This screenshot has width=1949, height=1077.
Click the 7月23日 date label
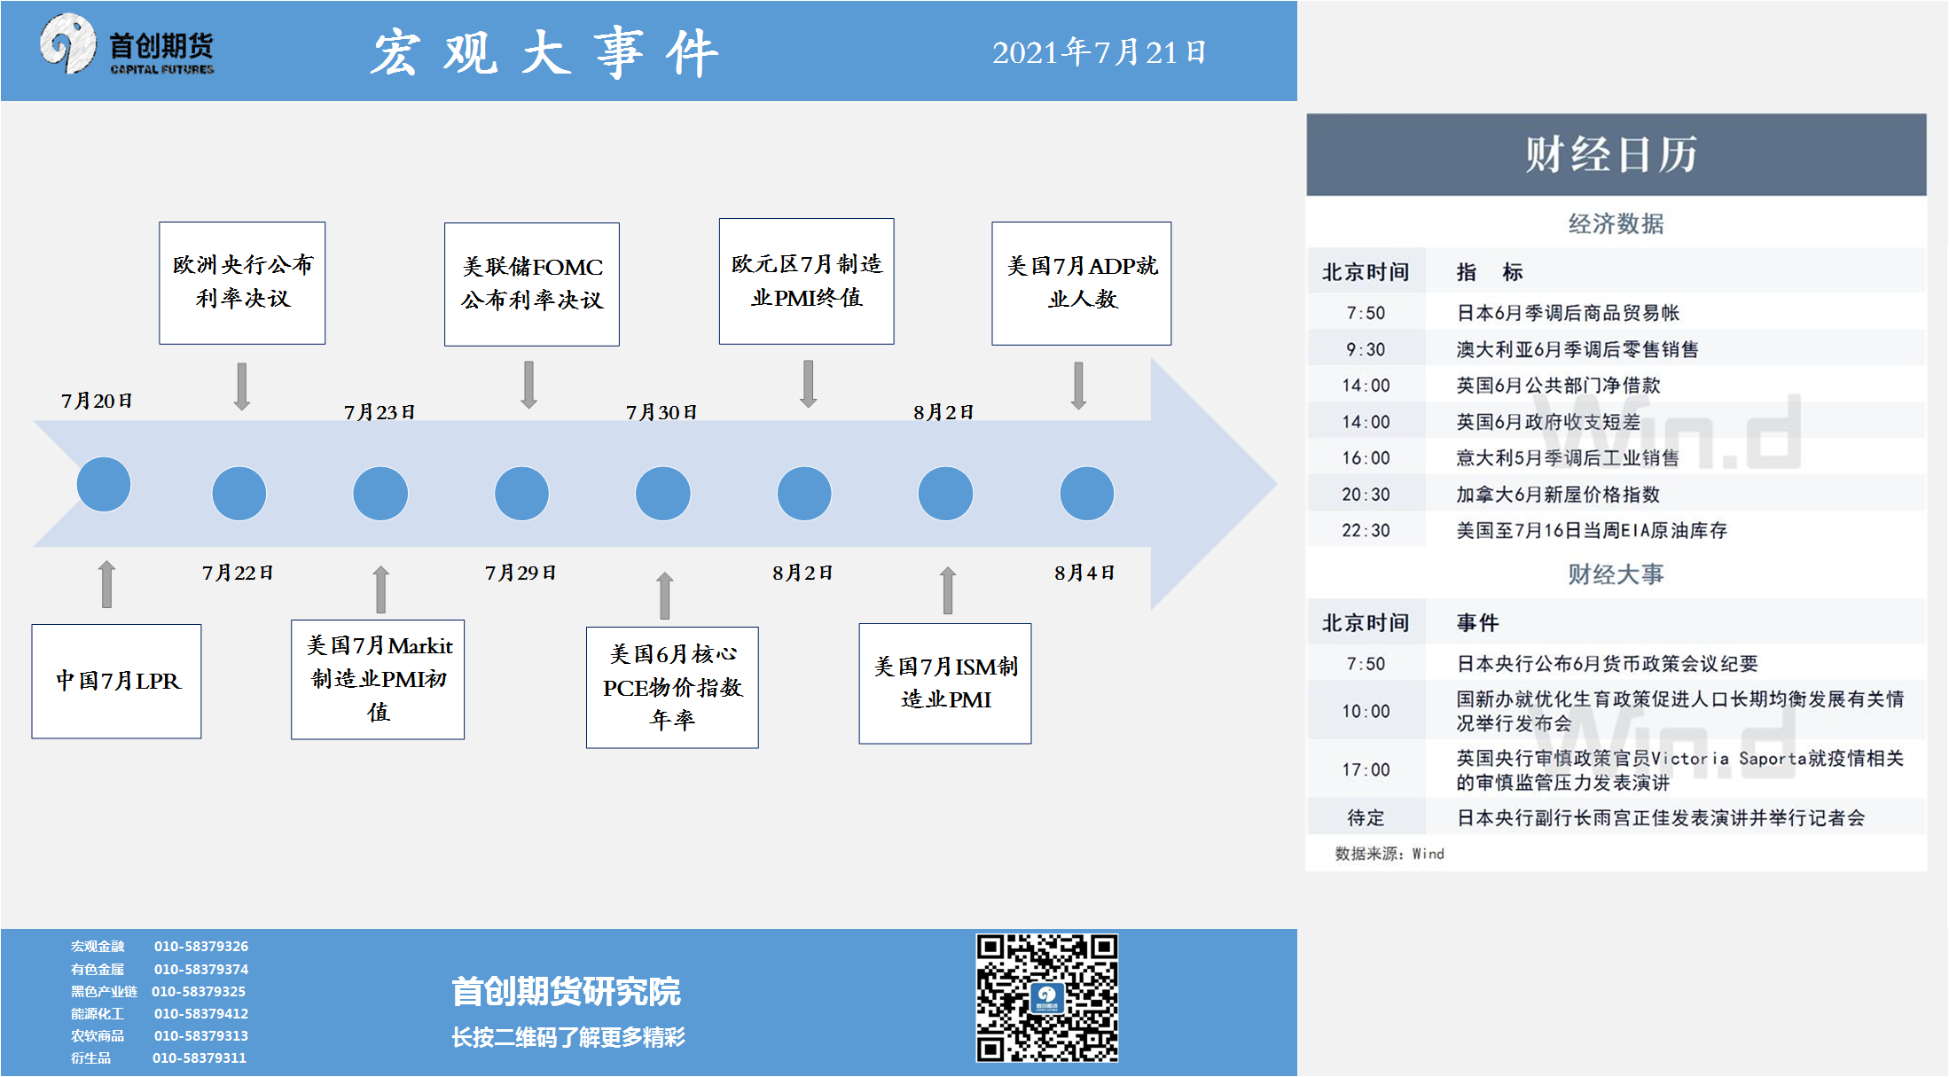pyautogui.click(x=380, y=412)
